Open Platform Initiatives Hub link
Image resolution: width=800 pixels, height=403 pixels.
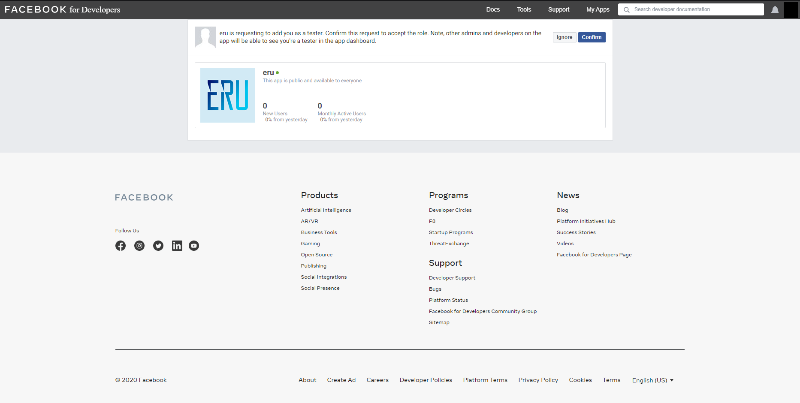(x=586, y=221)
